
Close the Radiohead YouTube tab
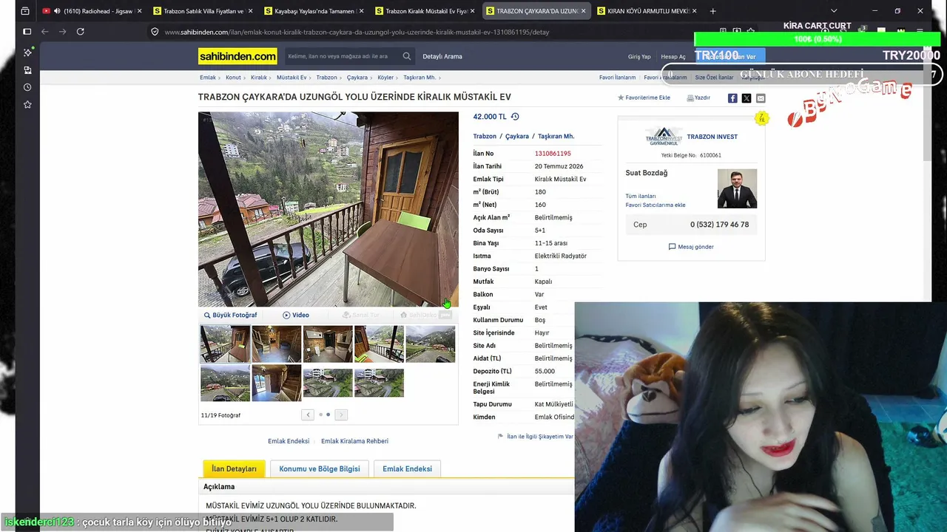(x=138, y=11)
